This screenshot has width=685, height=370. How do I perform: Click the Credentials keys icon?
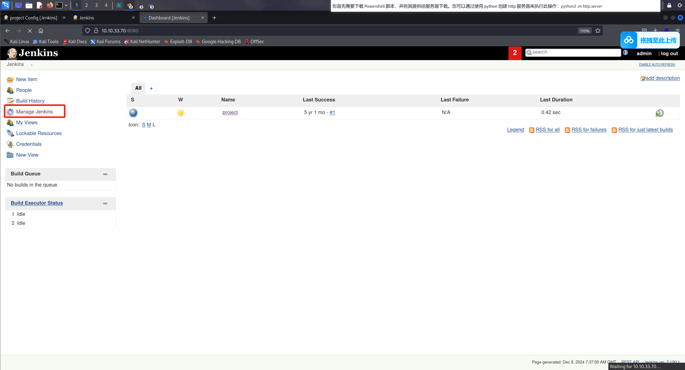10,144
